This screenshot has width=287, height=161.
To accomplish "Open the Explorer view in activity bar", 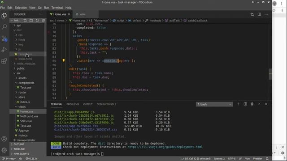I will (4, 16).
